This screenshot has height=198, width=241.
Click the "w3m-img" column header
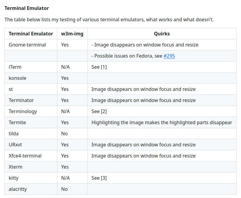point(72,34)
